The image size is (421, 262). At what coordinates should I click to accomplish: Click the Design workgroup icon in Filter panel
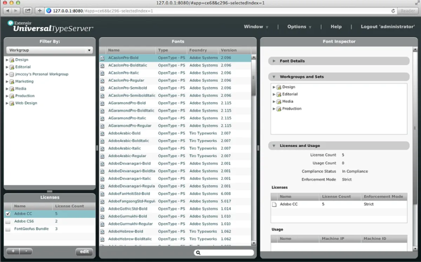(x=12, y=60)
